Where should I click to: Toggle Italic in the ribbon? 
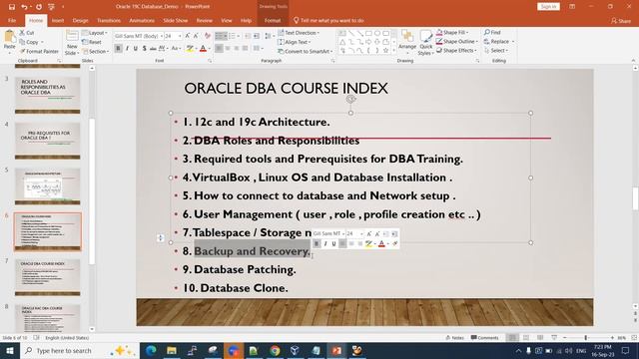(x=127, y=49)
